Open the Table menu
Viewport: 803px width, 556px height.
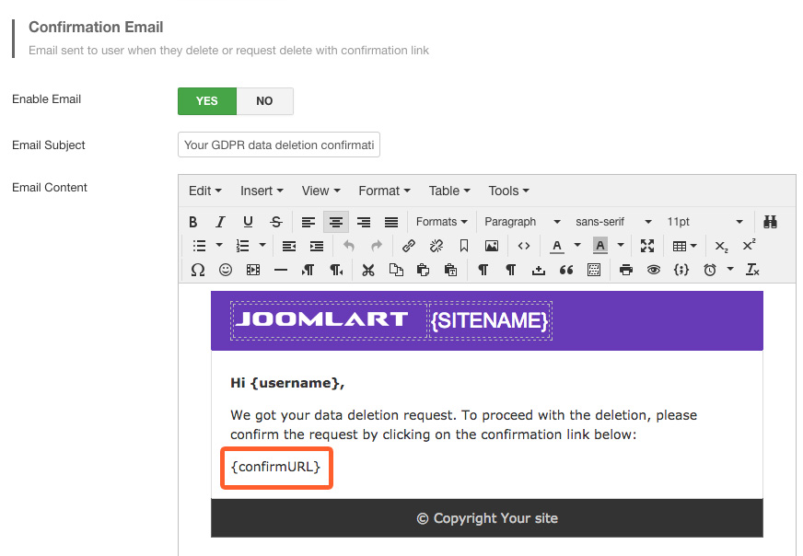(x=449, y=191)
